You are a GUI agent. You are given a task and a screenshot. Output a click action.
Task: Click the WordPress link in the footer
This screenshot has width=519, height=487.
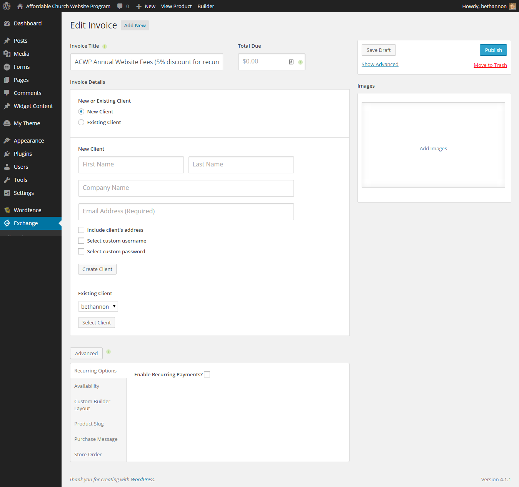tap(142, 479)
